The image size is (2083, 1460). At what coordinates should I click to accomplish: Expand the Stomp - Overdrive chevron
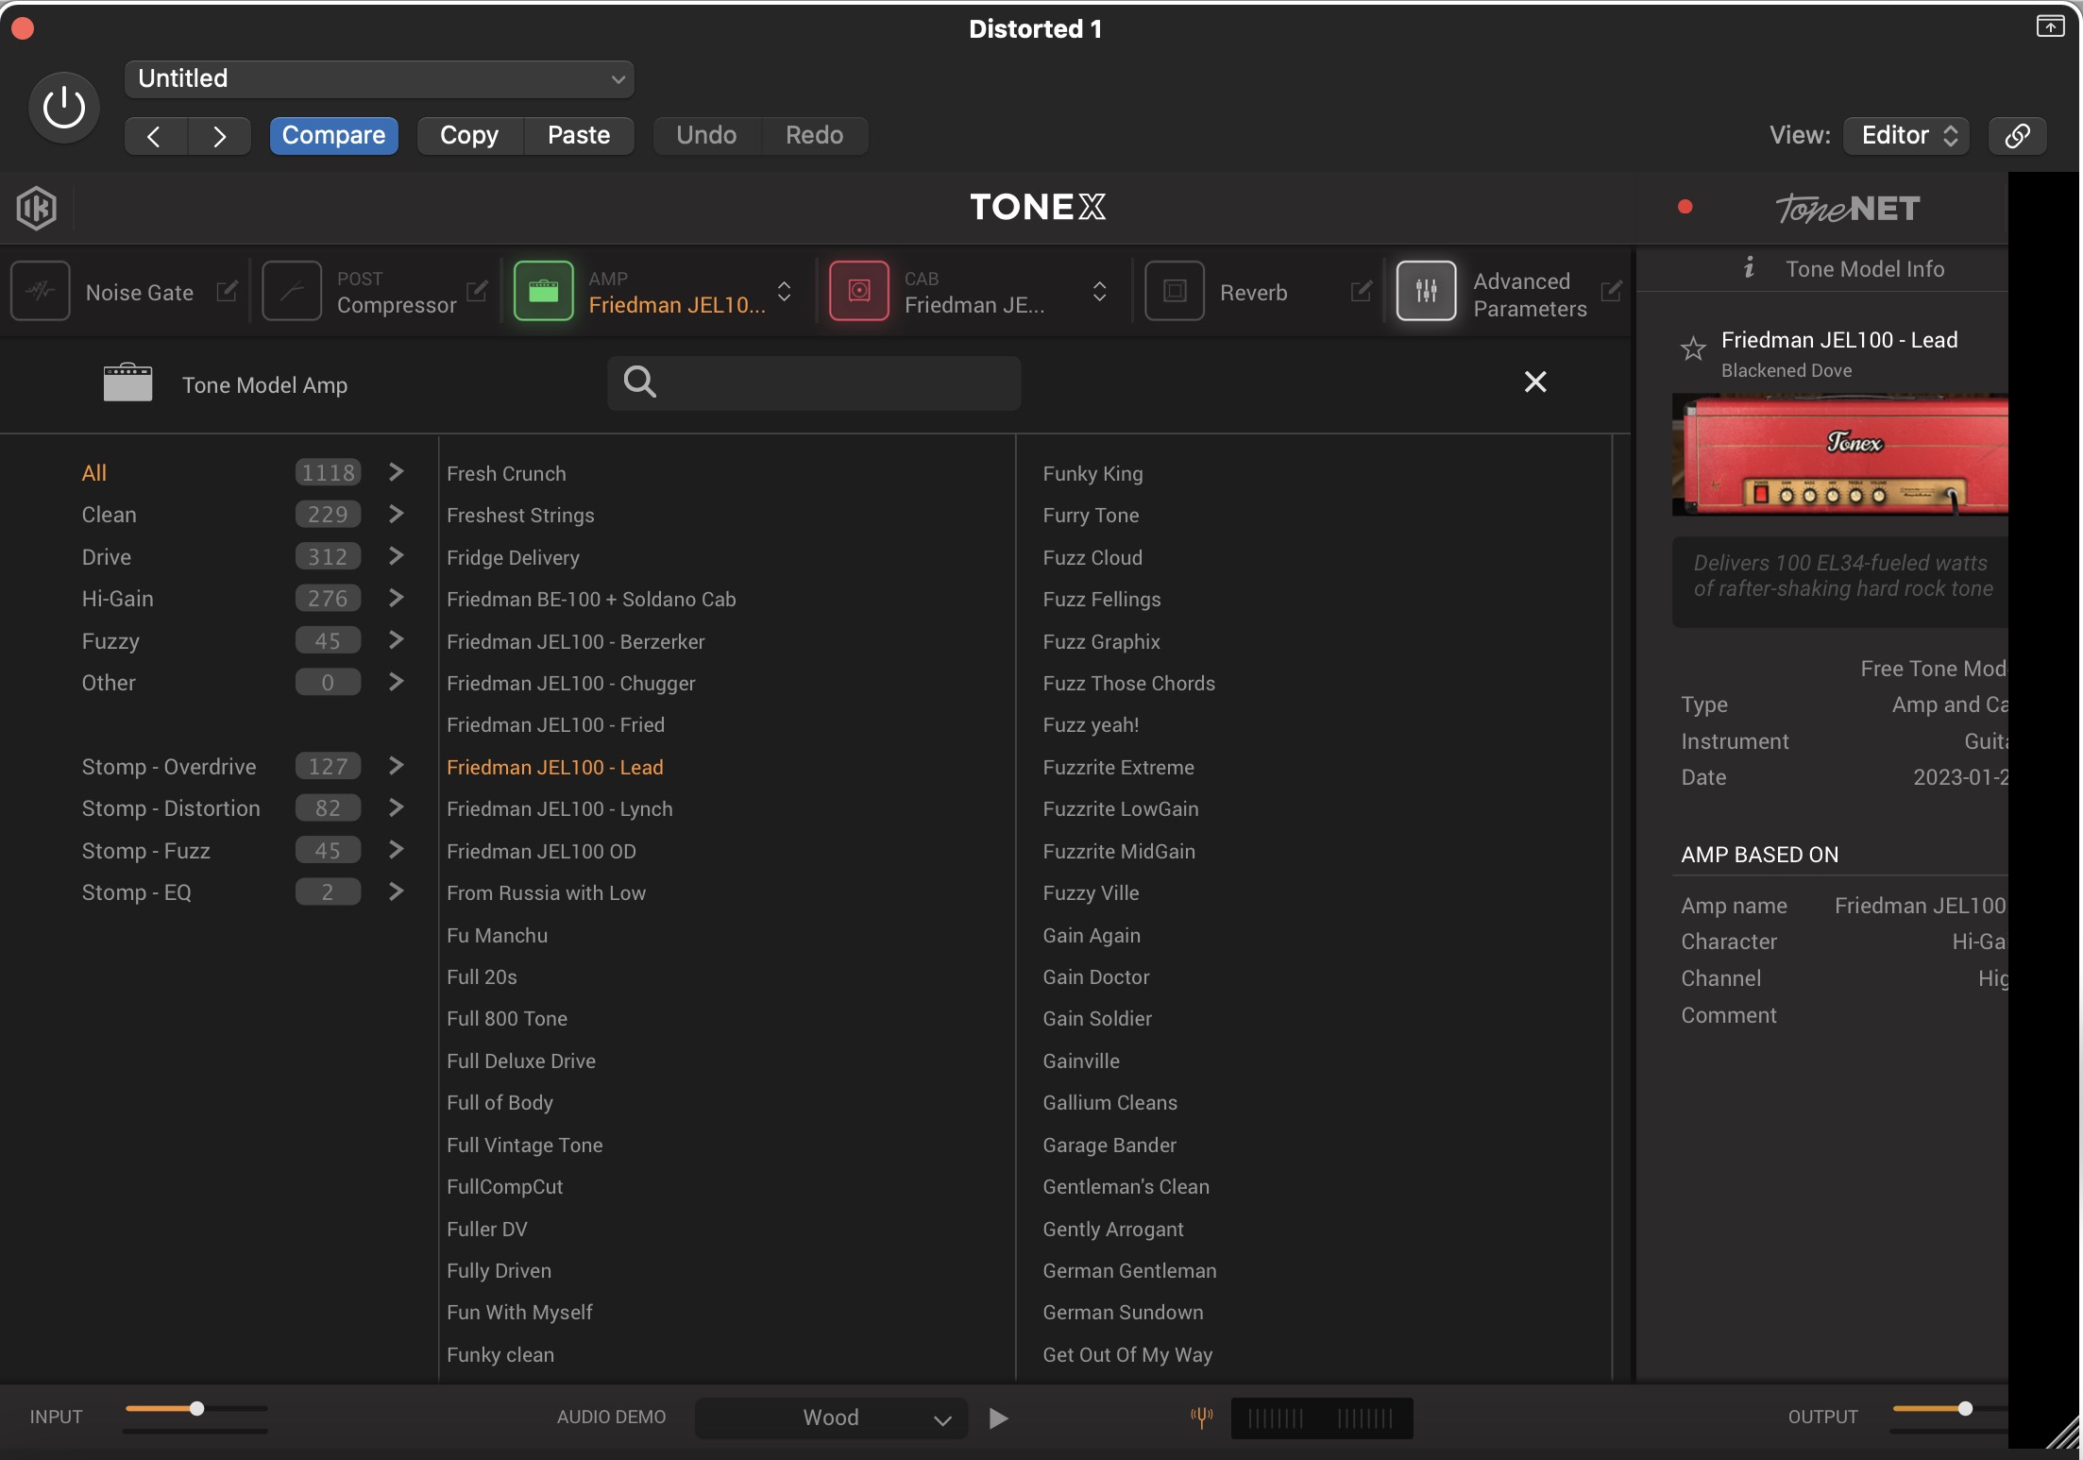(x=397, y=766)
